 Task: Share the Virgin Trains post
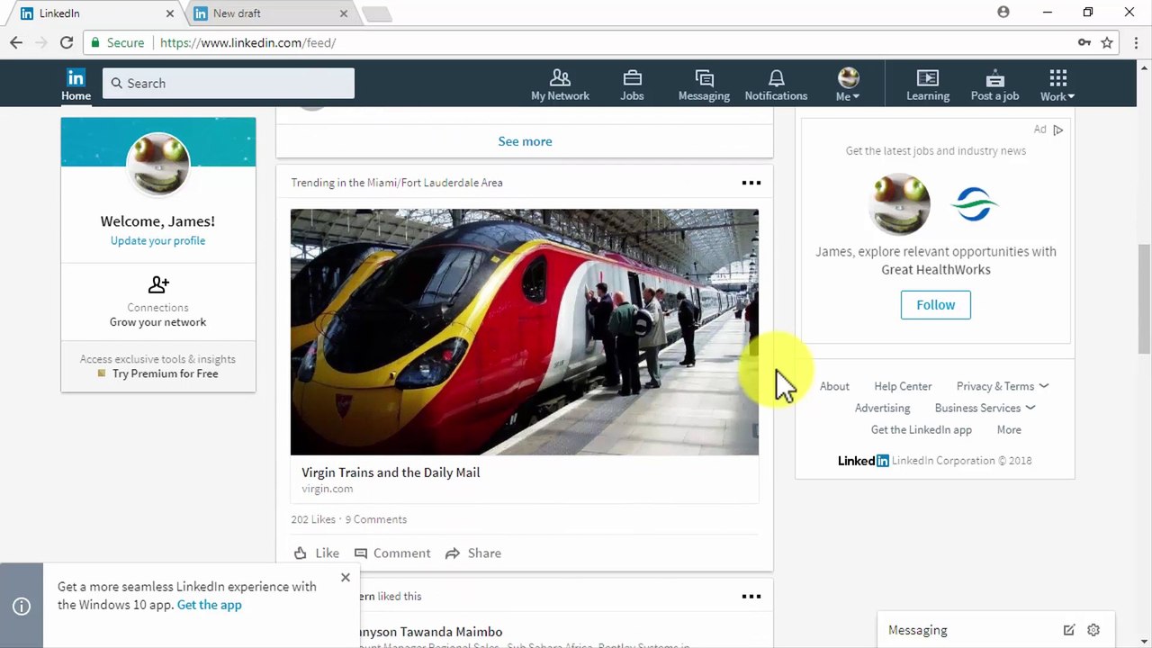click(x=473, y=553)
